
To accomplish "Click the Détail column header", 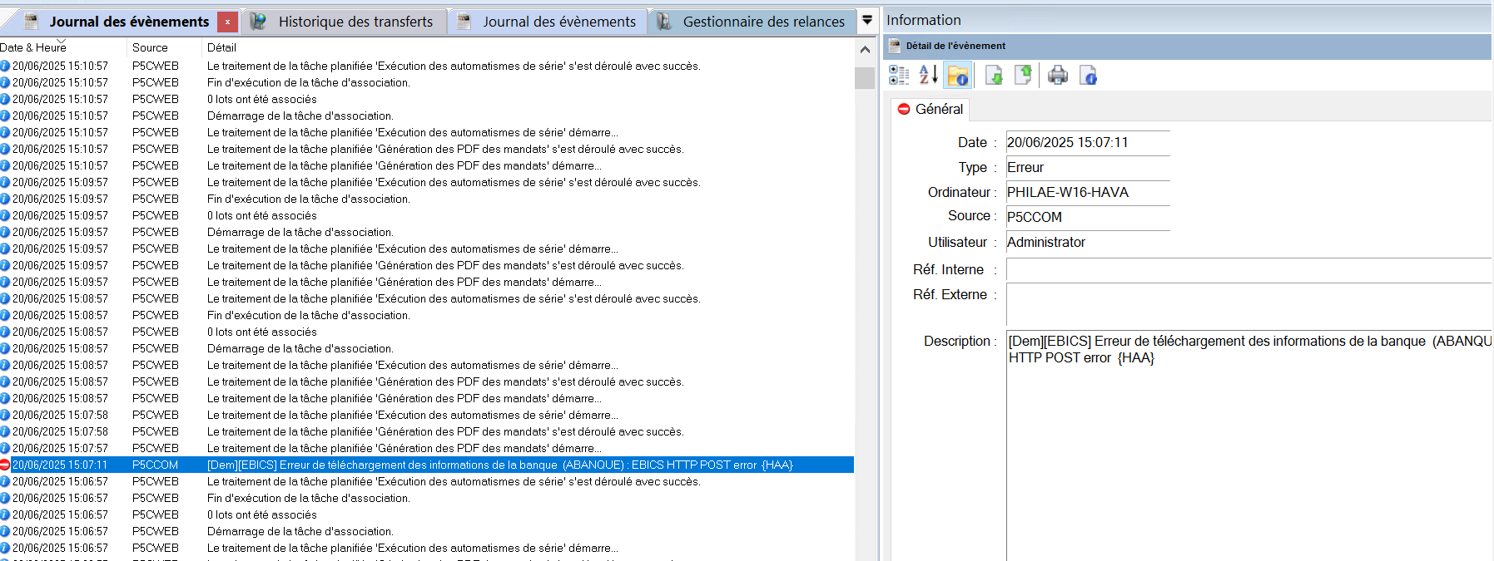I will tap(221, 47).
